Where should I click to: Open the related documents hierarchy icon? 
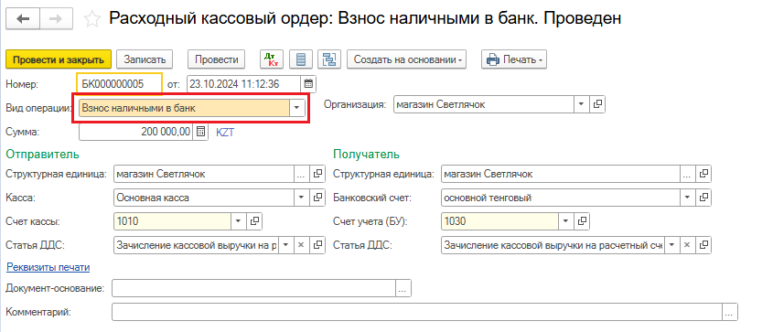[x=329, y=59]
